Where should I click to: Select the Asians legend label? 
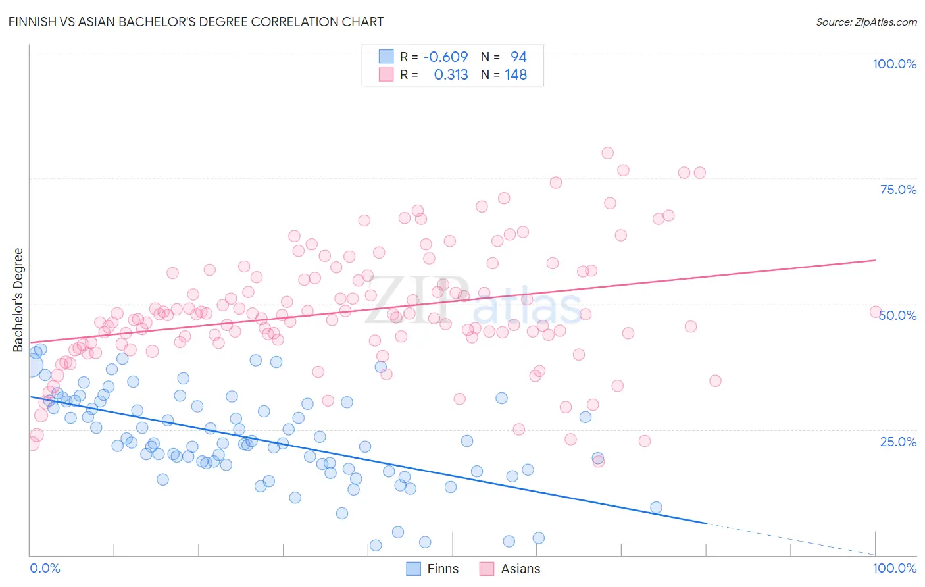[x=520, y=569]
